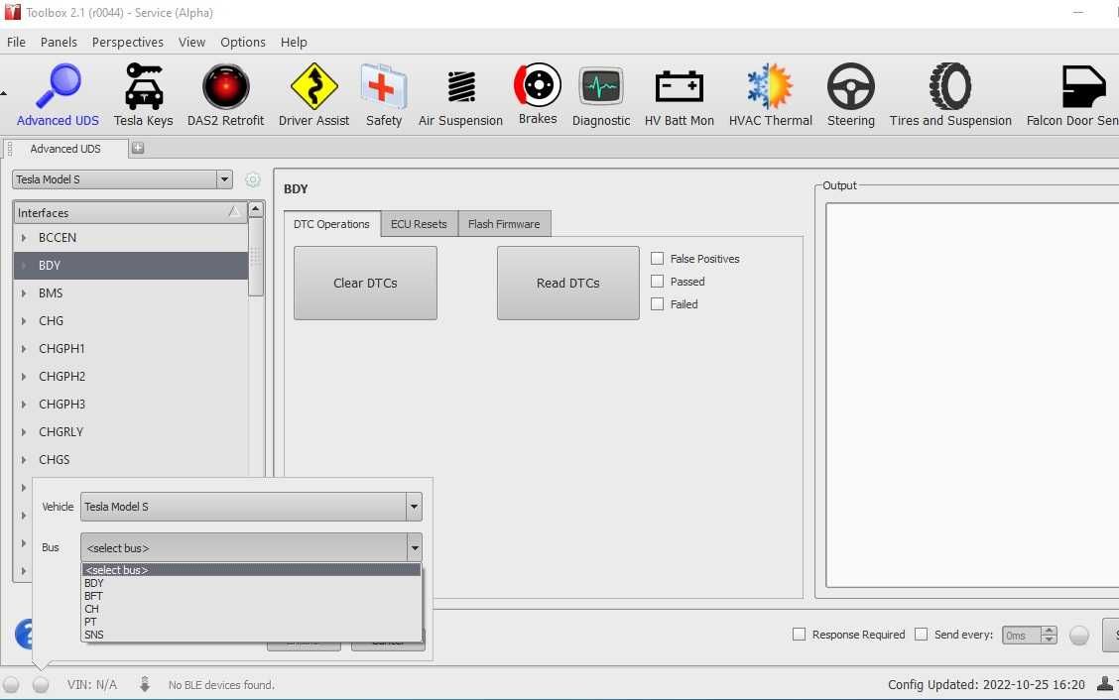This screenshot has width=1119, height=700.
Task: Choose BDY from the bus list
Action: (x=251, y=583)
